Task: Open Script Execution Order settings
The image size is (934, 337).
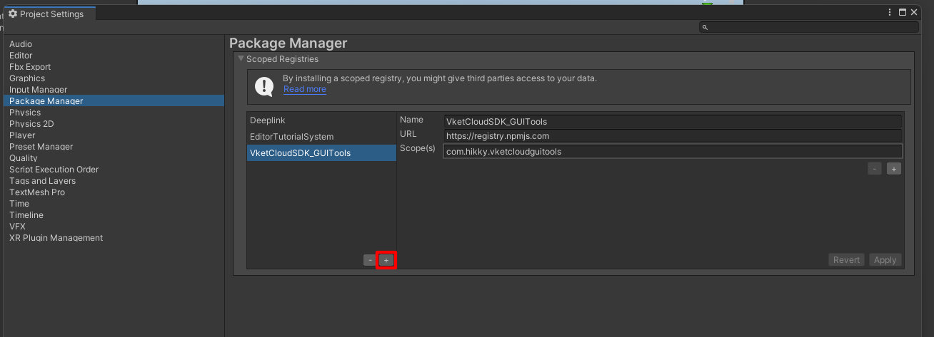Action: (54, 170)
